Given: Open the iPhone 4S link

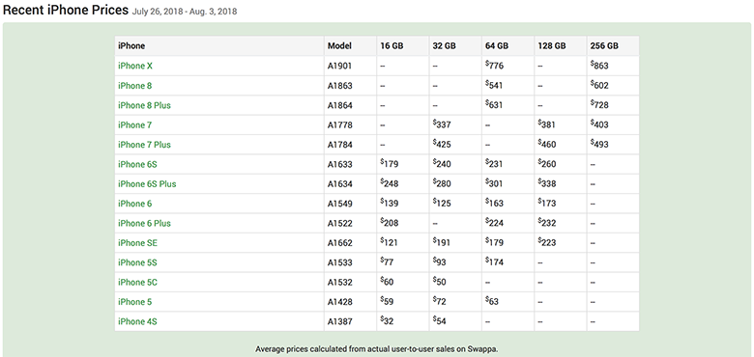Looking at the screenshot, I should [137, 321].
